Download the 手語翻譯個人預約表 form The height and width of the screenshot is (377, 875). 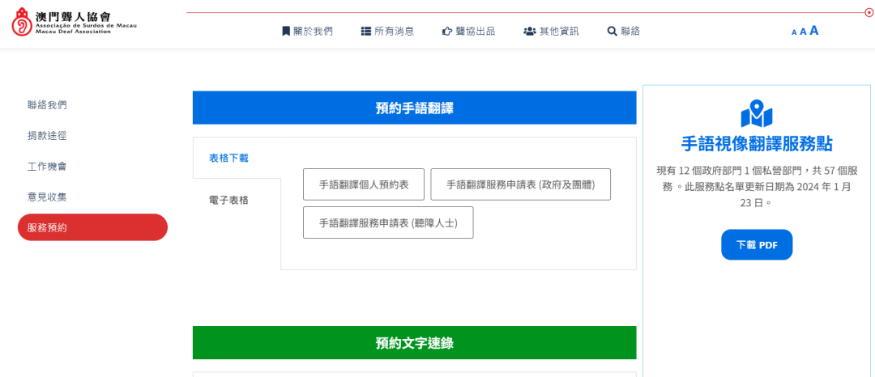point(364,184)
